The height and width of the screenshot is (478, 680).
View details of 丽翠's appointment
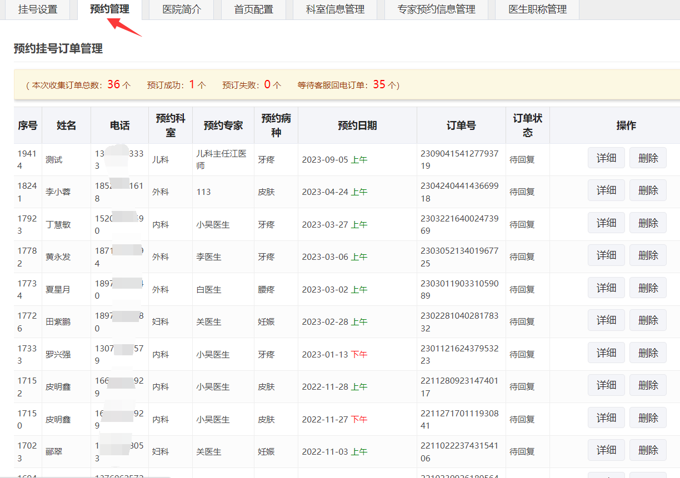pos(606,450)
